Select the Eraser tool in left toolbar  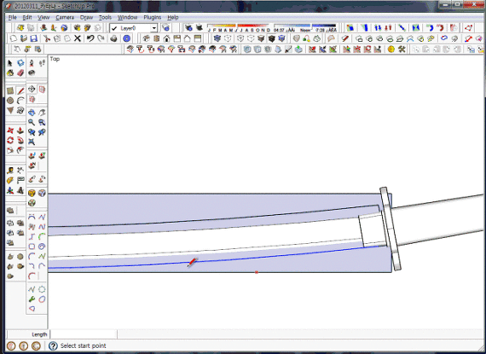(20, 73)
